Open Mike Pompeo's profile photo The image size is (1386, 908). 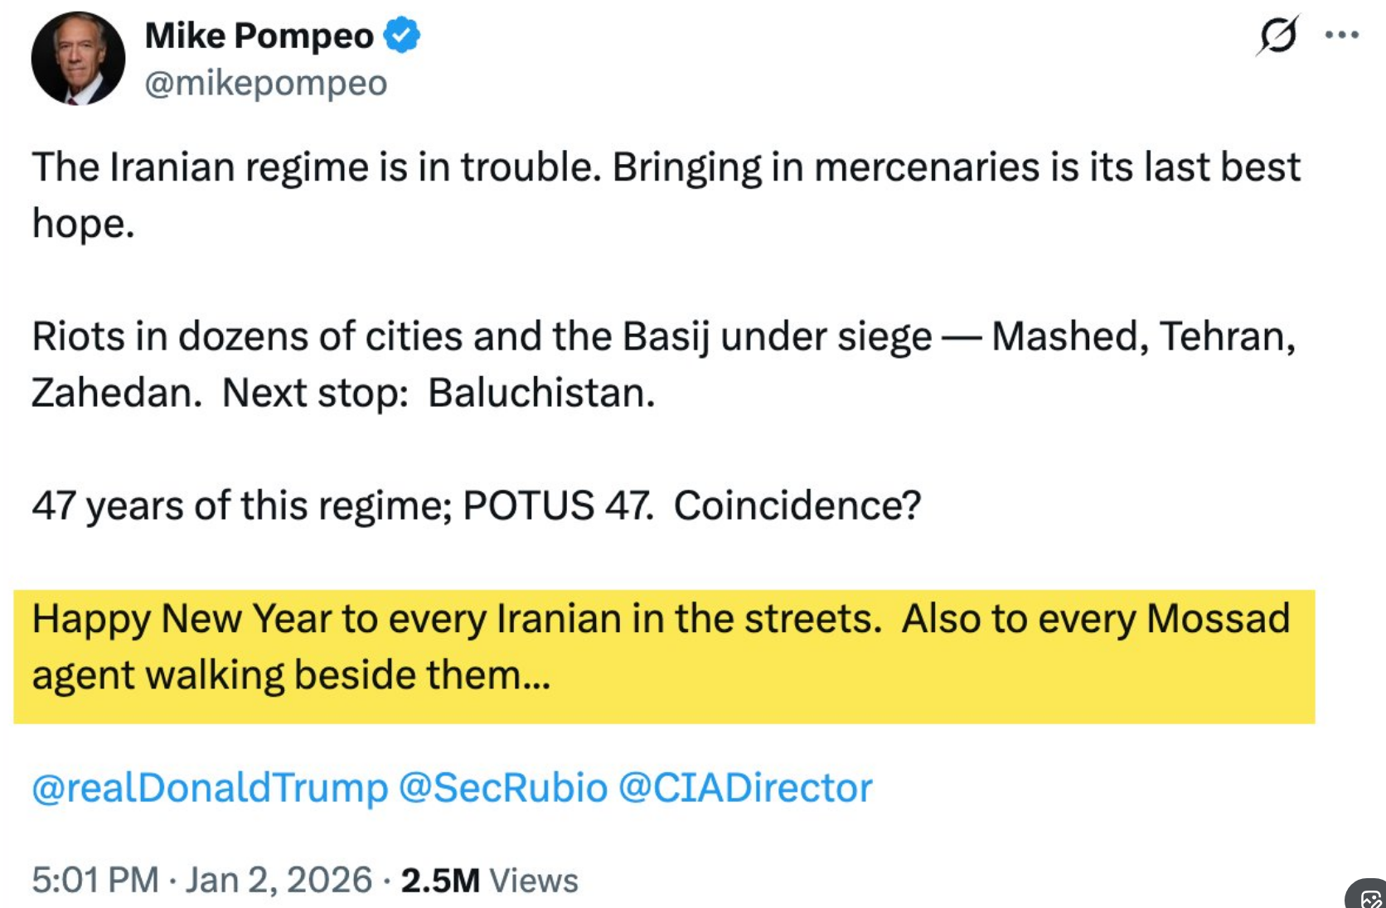[x=78, y=58]
